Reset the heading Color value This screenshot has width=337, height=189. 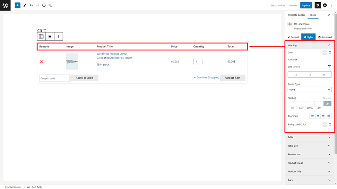(330, 52)
